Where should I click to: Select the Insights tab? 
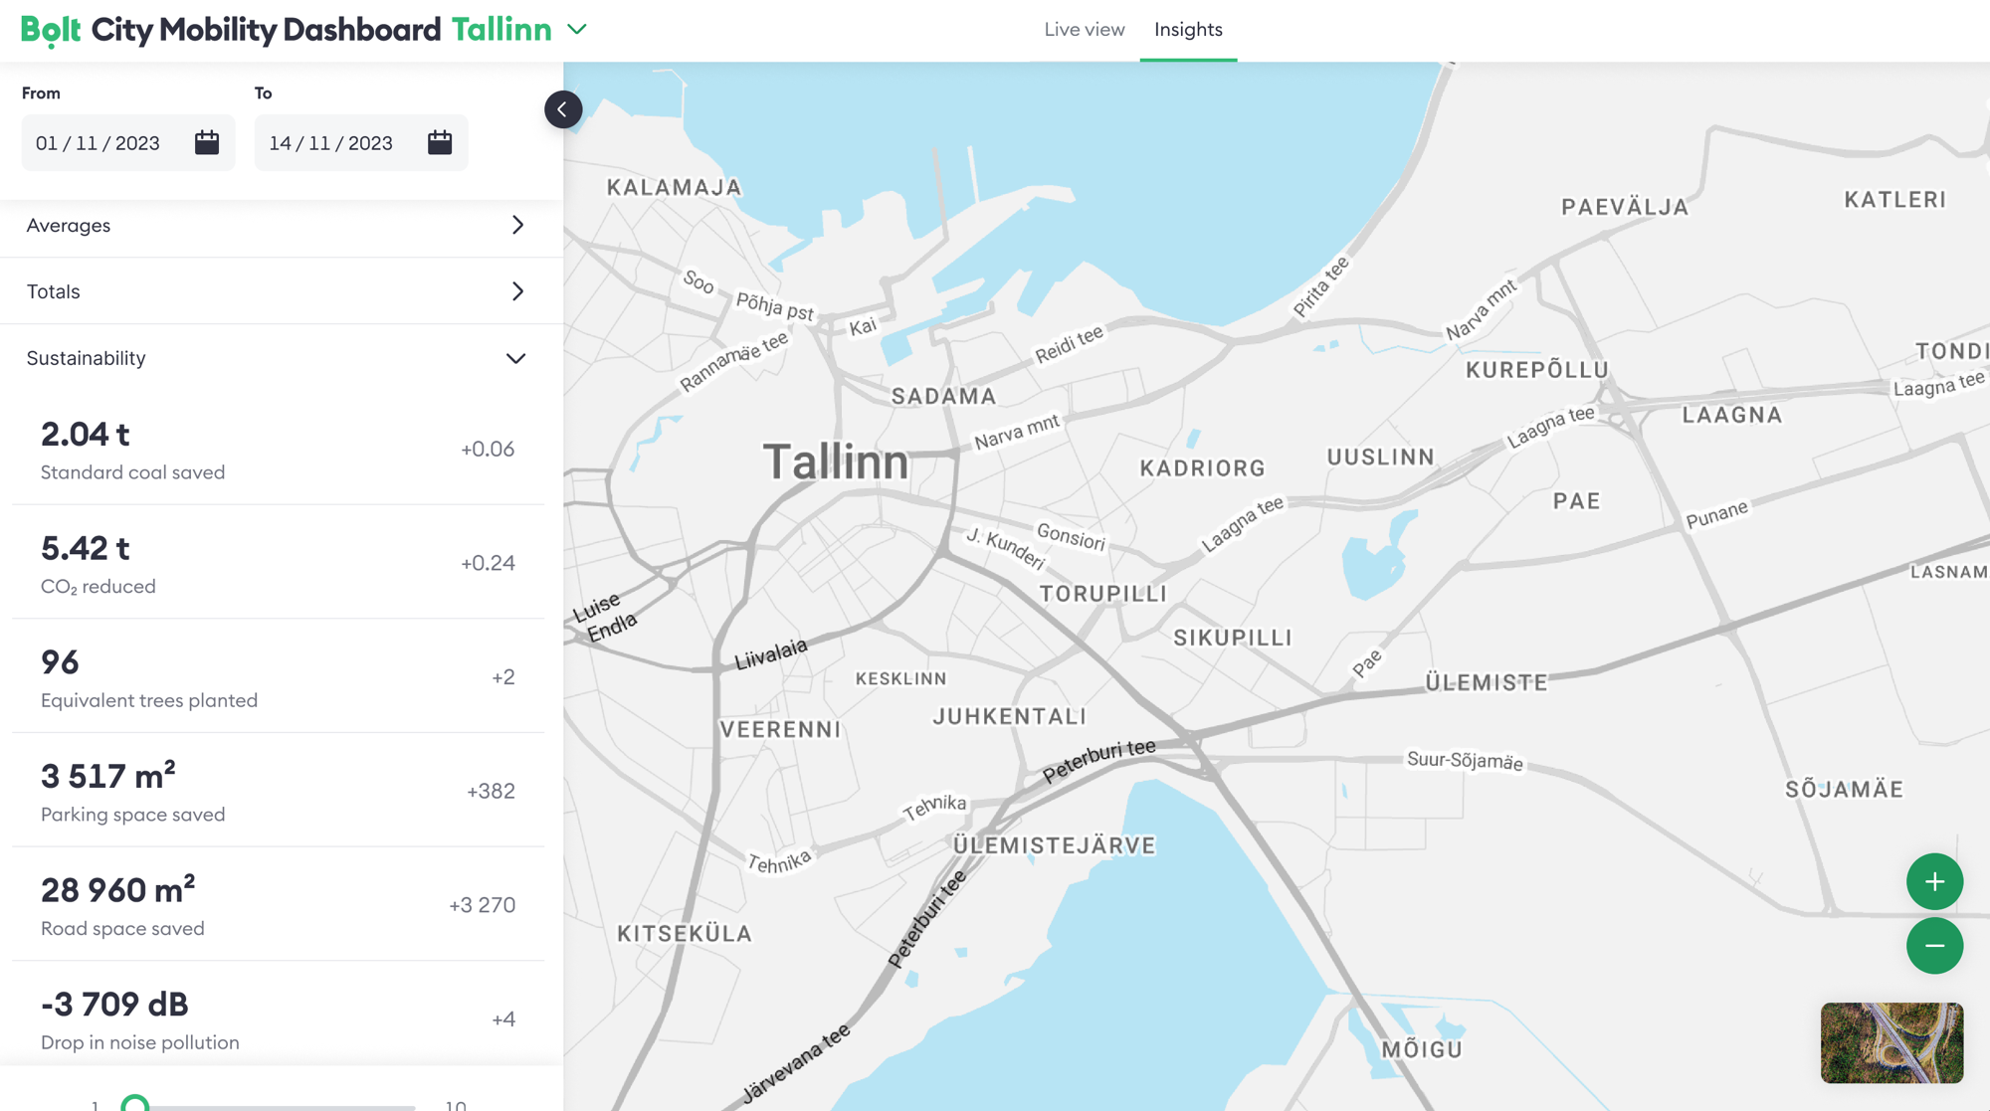pos(1188,30)
